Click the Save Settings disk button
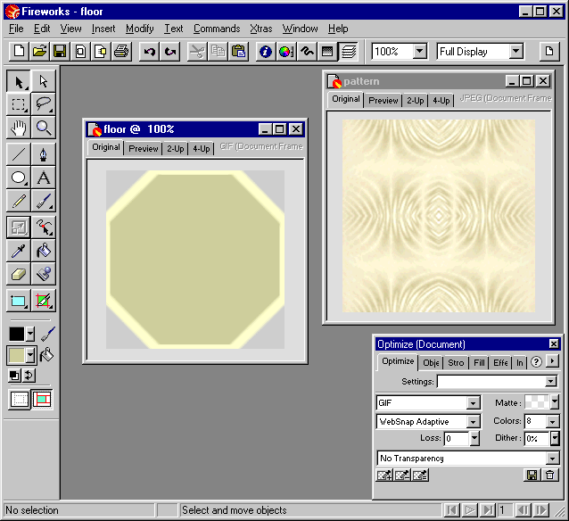This screenshot has width=569, height=521. point(532,476)
